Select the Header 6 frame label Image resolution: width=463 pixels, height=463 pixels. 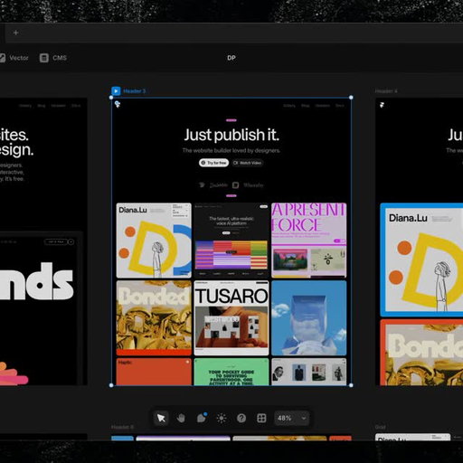click(x=122, y=427)
